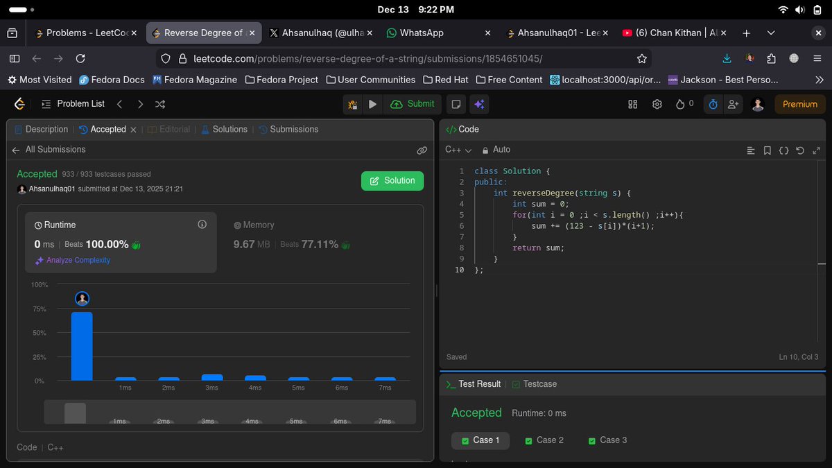Go back to All Submissions
The width and height of the screenshot is (832, 468).
click(x=49, y=150)
